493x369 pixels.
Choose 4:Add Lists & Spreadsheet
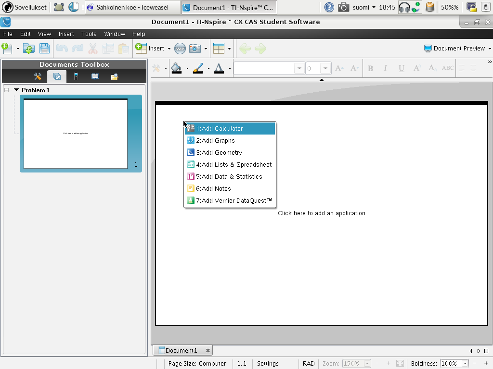pos(230,164)
